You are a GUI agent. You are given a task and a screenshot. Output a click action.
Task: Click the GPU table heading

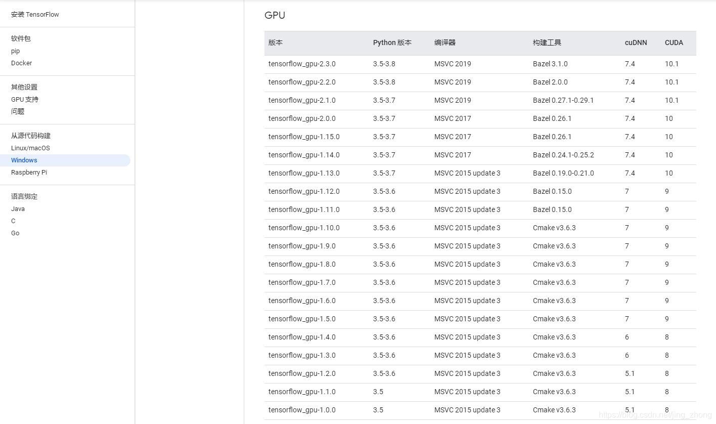[x=275, y=15]
